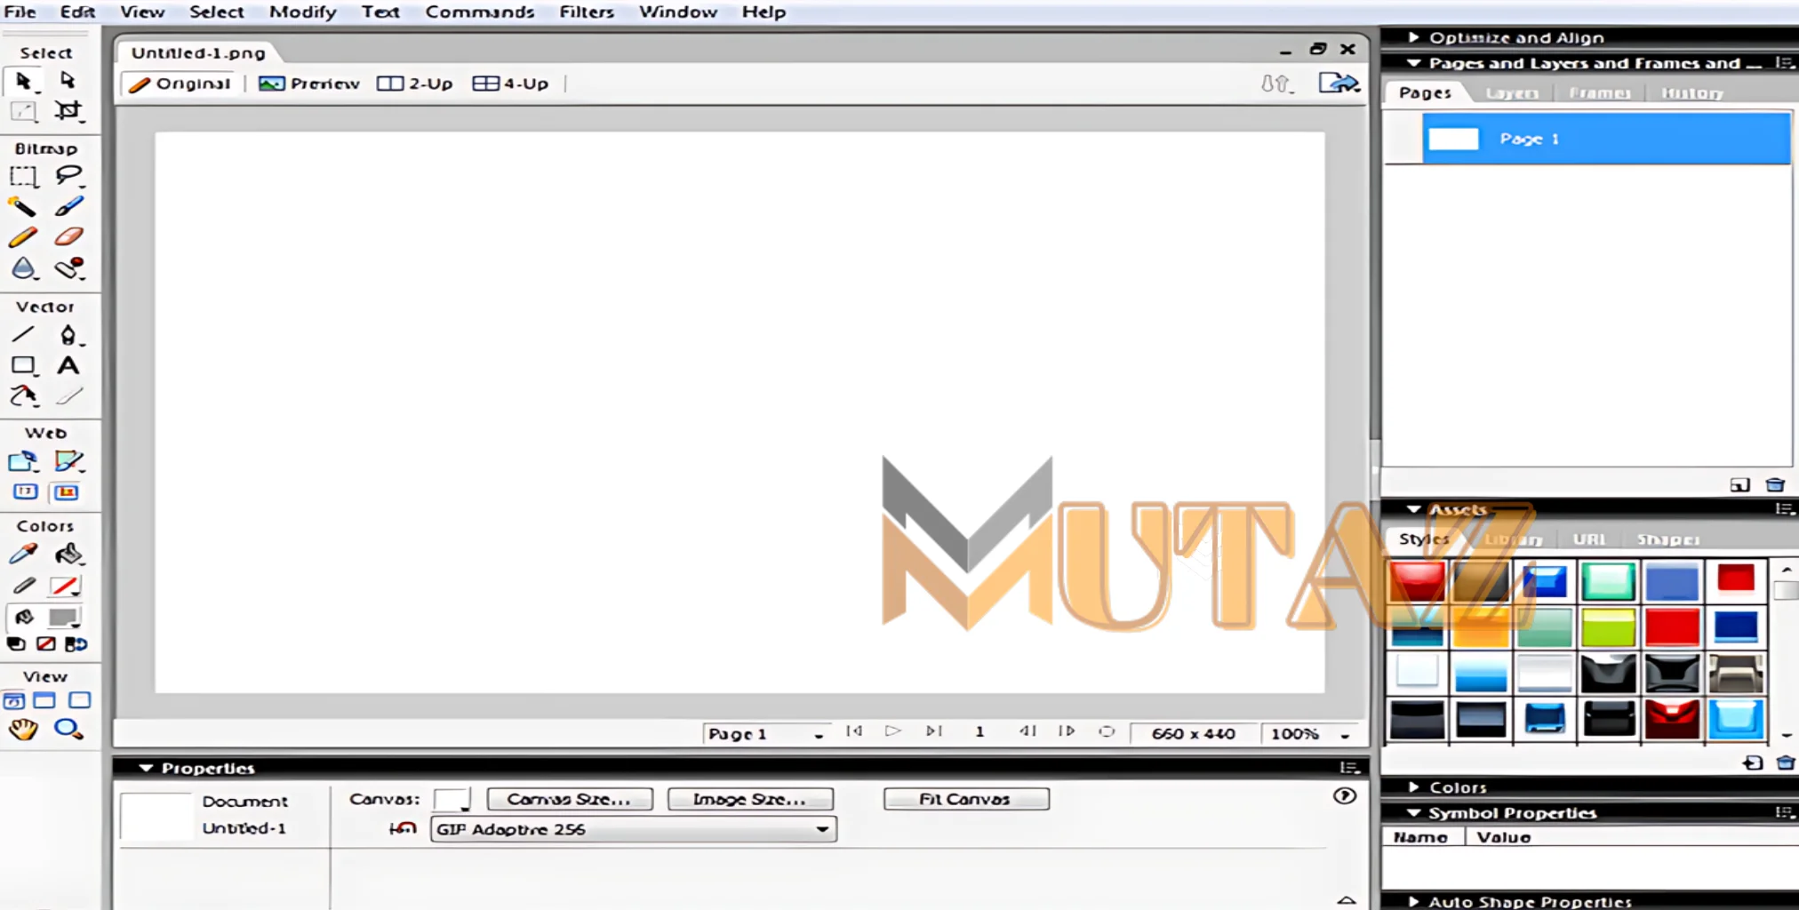Set no stroke or fill
The height and width of the screenshot is (910, 1799).
(x=46, y=644)
